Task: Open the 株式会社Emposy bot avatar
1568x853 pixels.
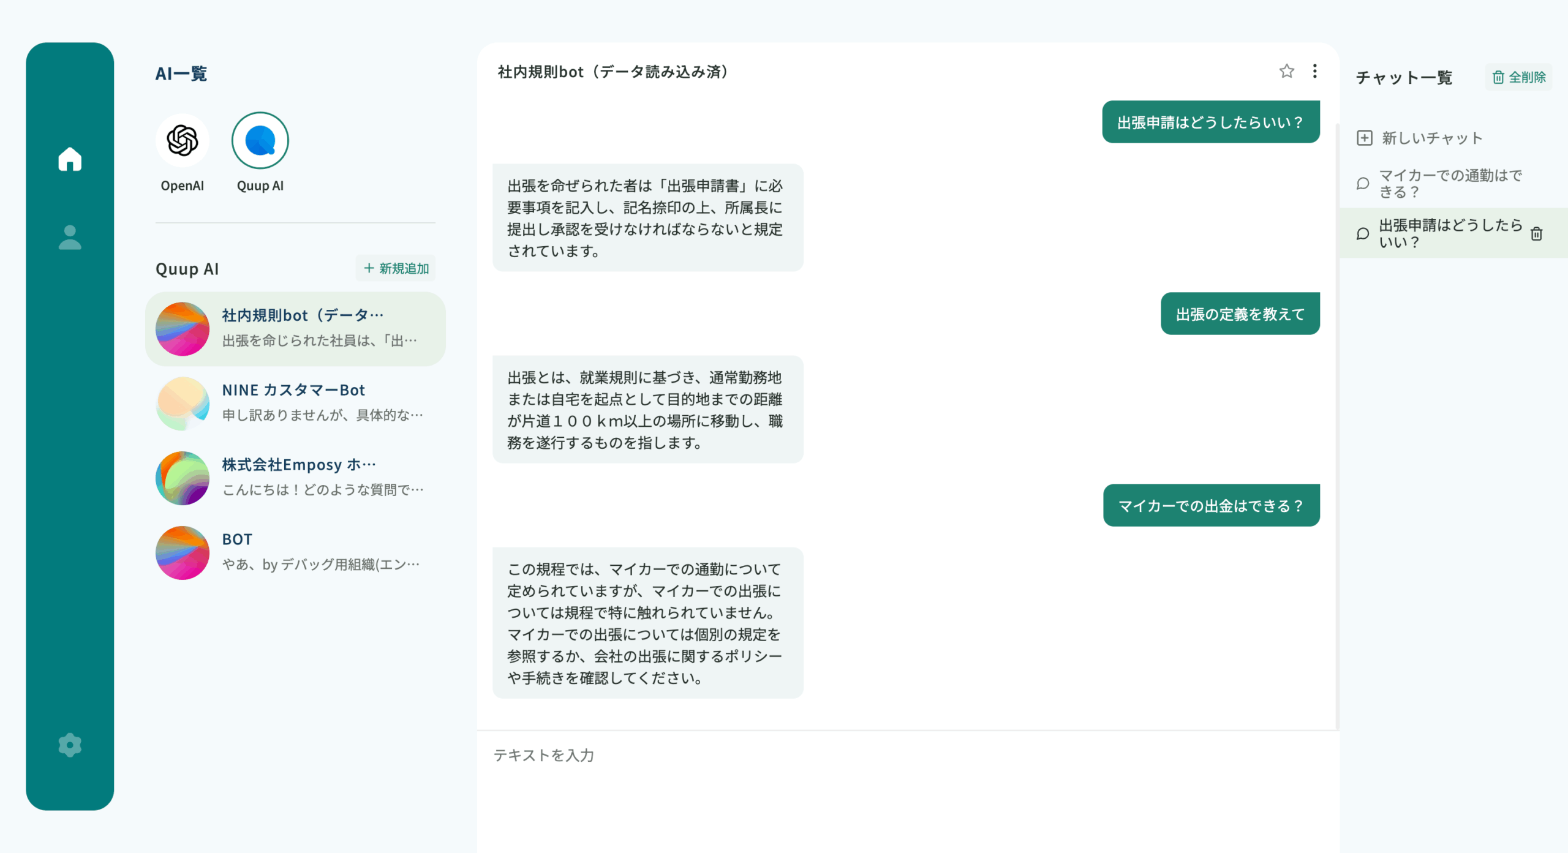Action: tap(183, 478)
